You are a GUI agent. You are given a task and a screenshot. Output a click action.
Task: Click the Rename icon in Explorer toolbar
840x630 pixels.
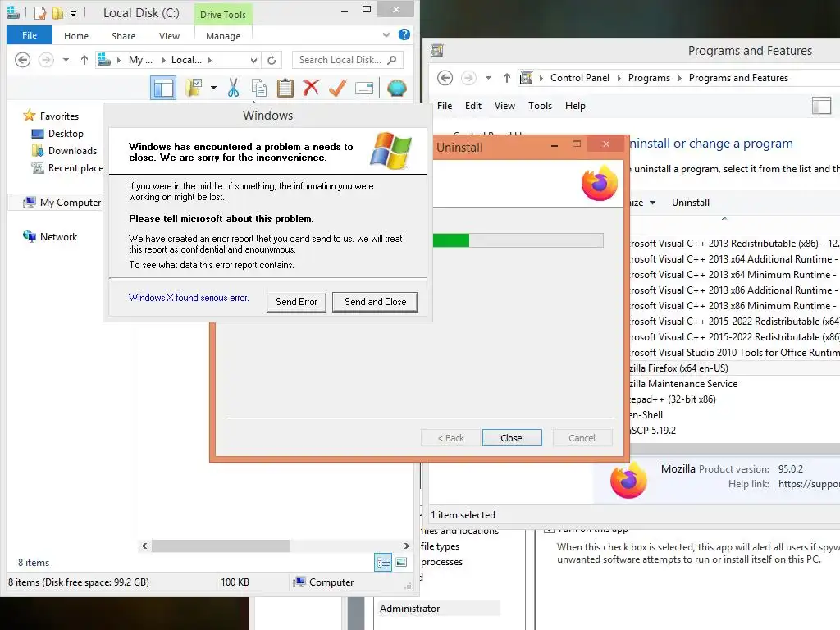pyautogui.click(x=363, y=88)
